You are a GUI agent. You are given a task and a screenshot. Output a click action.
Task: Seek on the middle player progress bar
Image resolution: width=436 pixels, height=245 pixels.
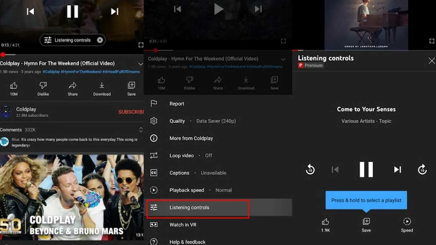(x=218, y=50)
